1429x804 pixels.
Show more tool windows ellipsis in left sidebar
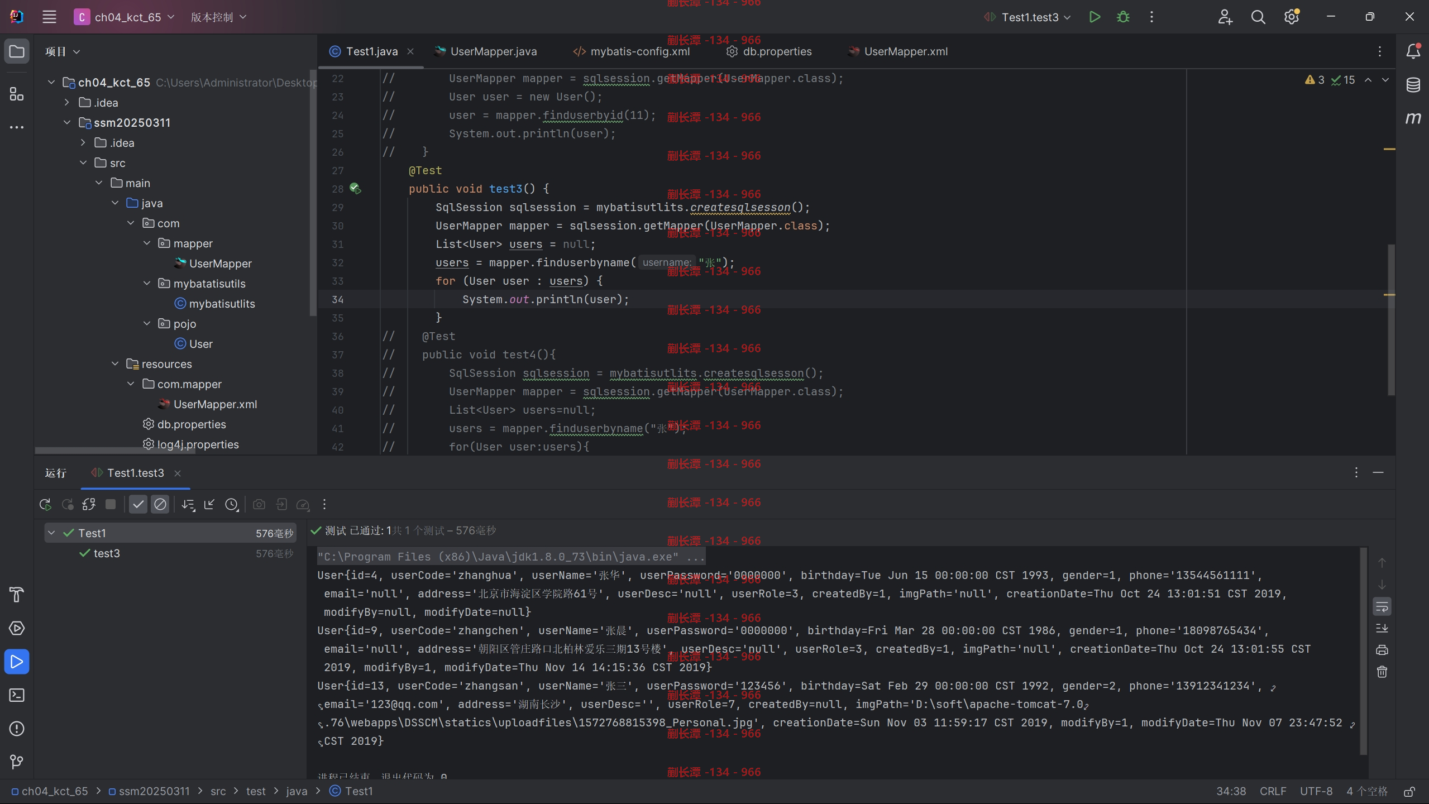[x=17, y=127]
